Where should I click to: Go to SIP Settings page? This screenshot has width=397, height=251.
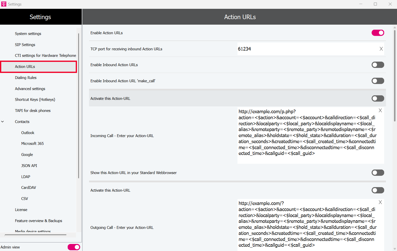coord(25,45)
